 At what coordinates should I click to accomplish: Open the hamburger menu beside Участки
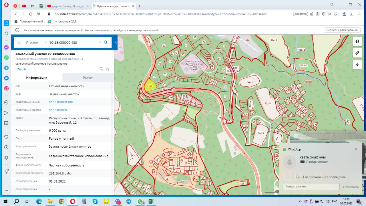(x=19, y=42)
